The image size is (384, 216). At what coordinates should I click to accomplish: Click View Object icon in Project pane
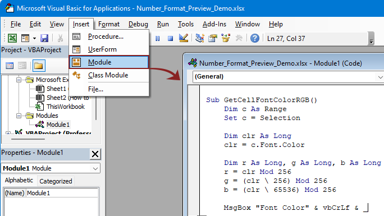(22, 66)
